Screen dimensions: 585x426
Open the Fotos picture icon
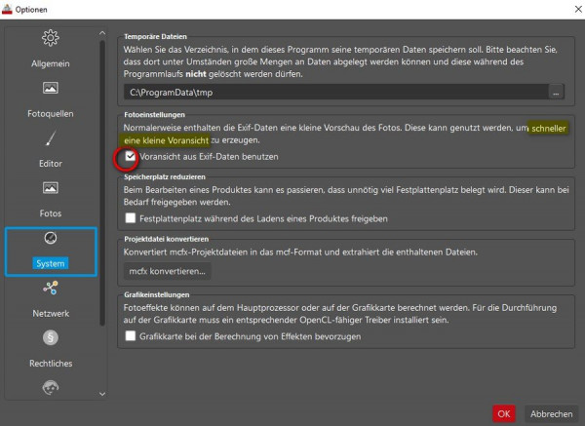51,187
